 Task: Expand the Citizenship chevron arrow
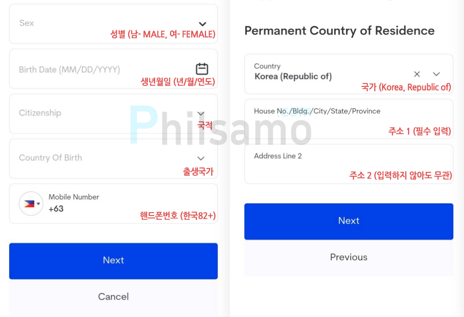[x=201, y=114]
